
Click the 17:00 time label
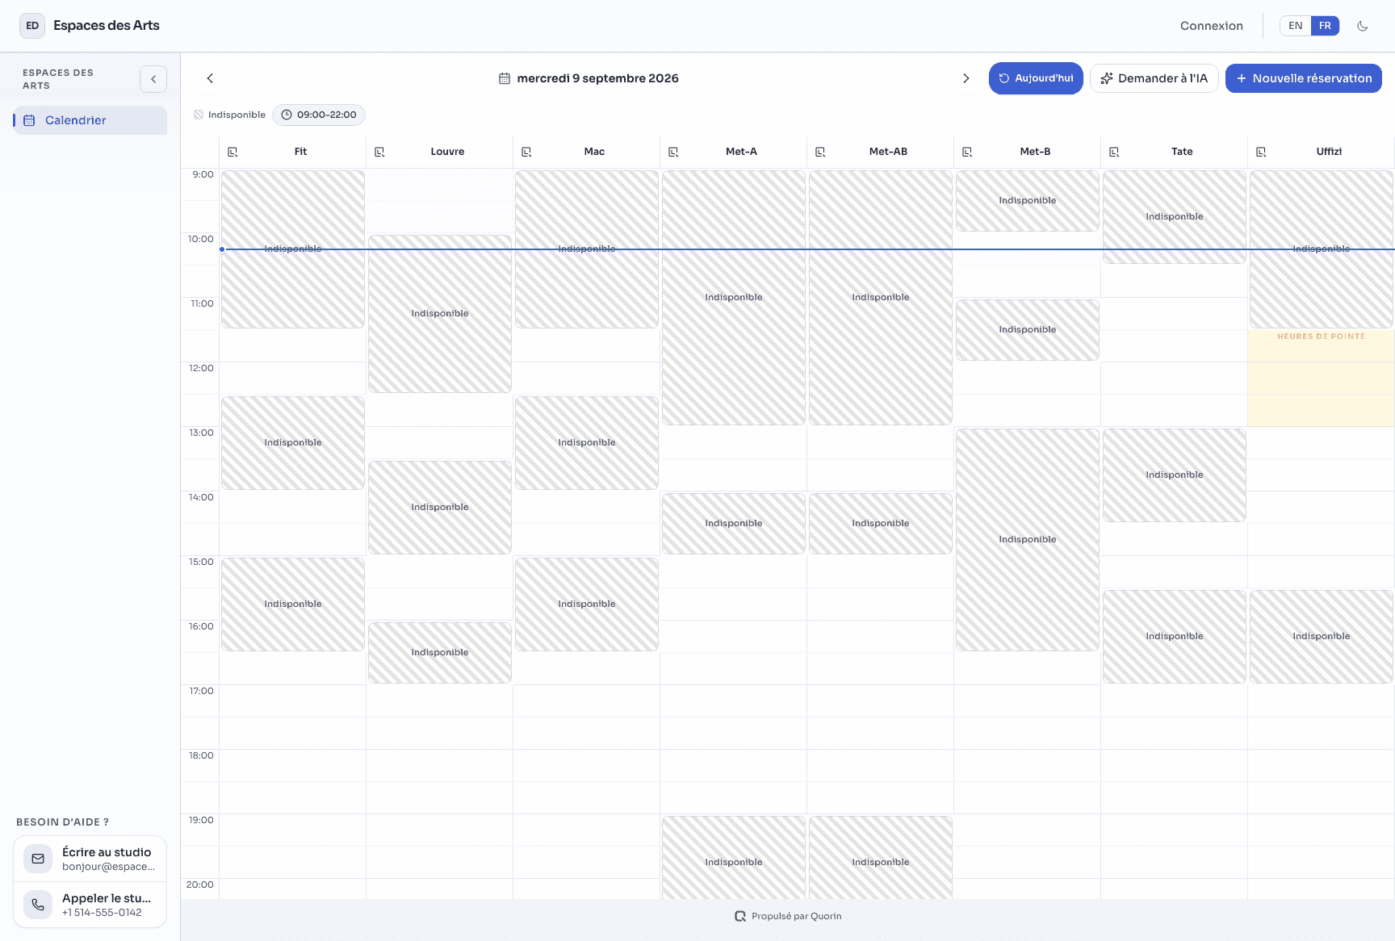202,691
